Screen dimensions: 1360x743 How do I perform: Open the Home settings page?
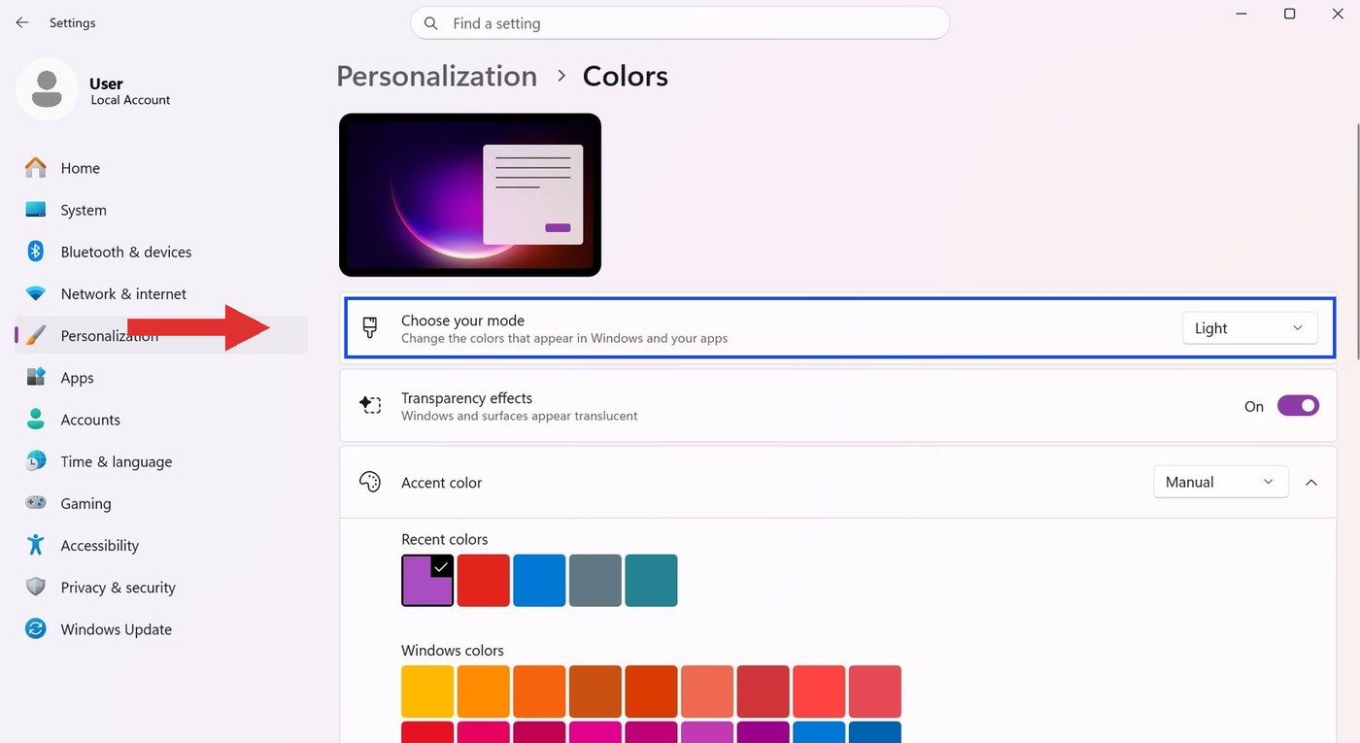coord(161,168)
